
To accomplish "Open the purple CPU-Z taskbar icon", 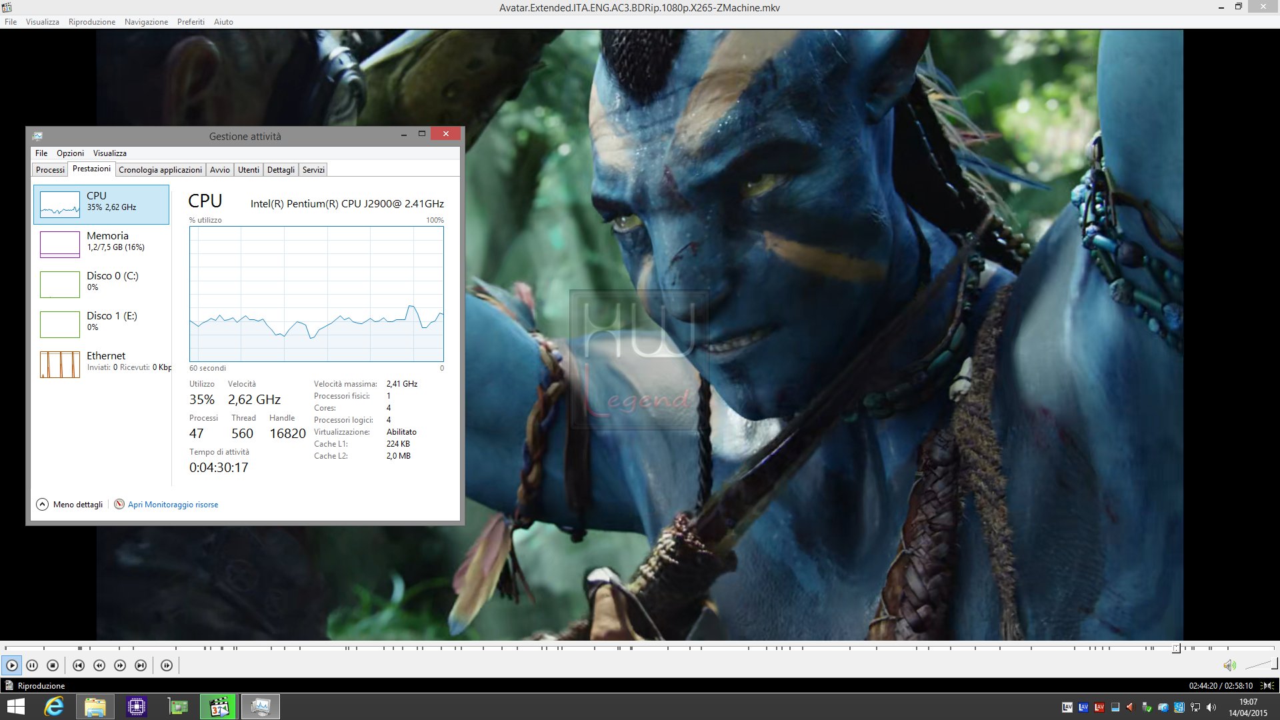I will tap(137, 707).
